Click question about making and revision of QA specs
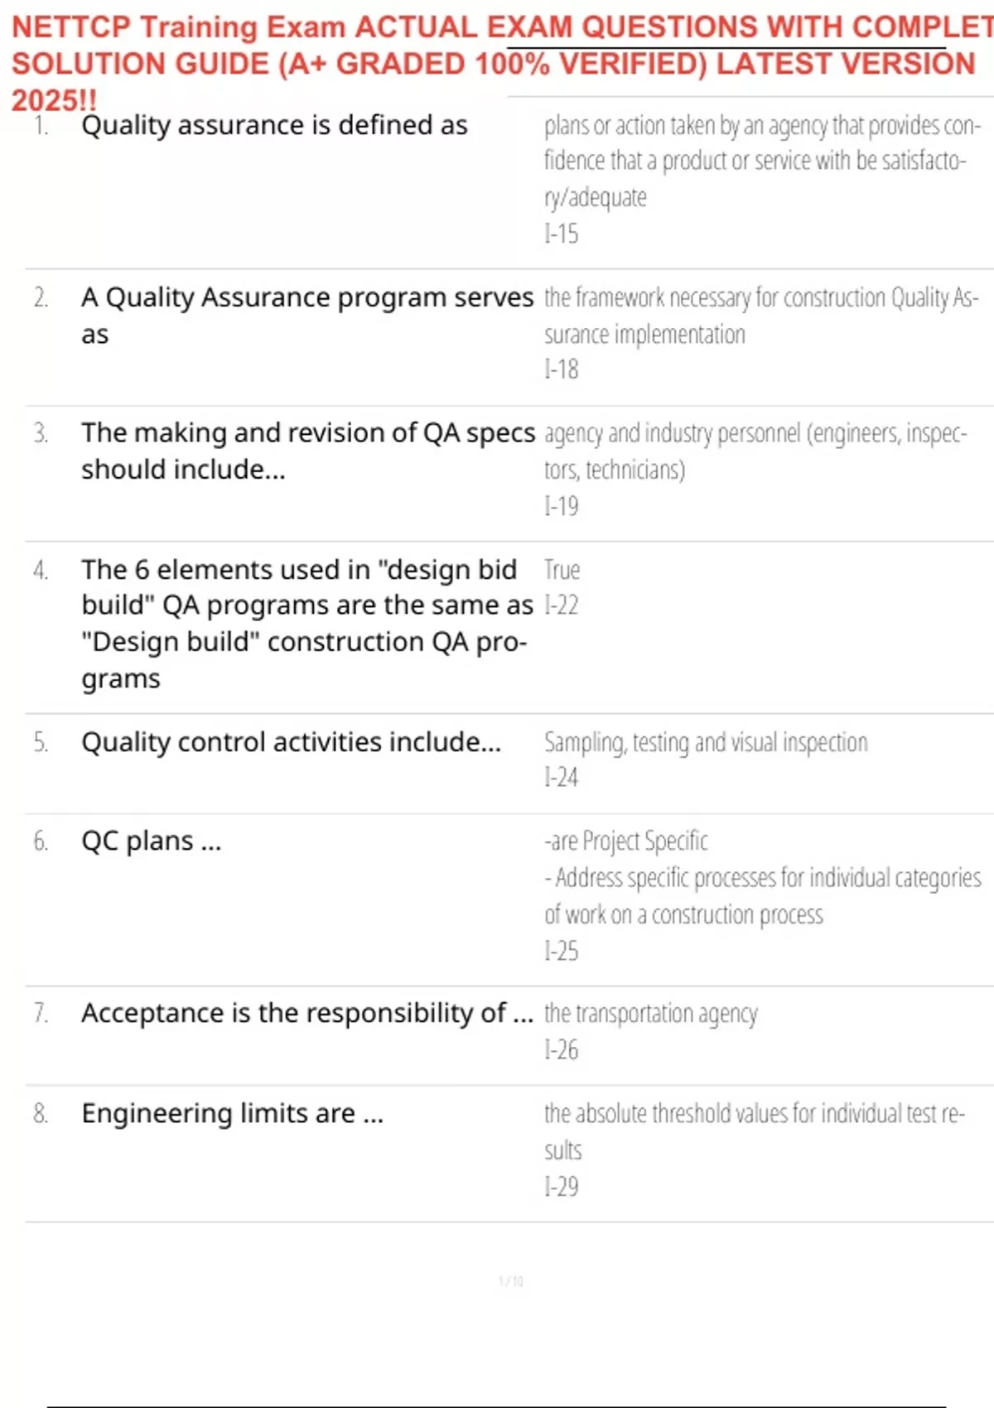 (307, 451)
